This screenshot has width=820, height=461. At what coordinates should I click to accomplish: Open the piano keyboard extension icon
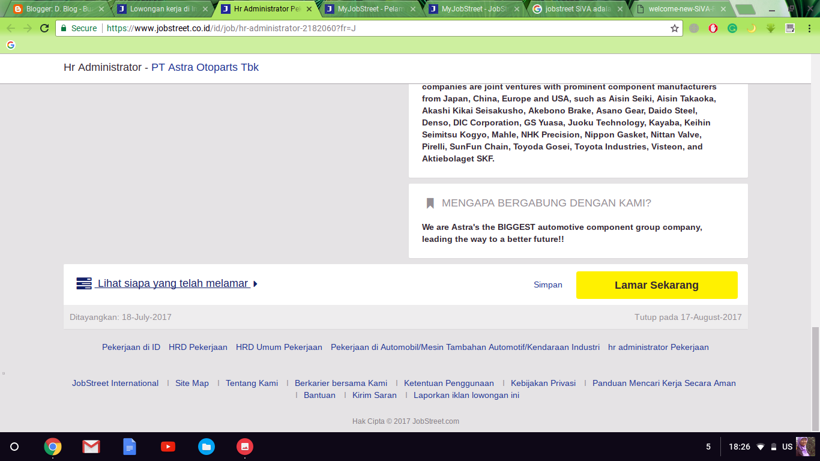pyautogui.click(x=790, y=28)
